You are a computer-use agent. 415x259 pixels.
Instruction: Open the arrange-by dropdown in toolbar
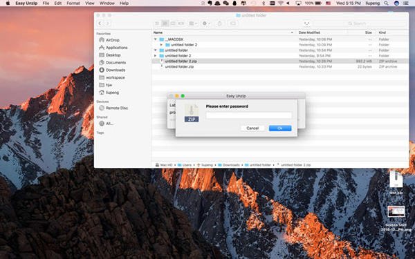193,23
